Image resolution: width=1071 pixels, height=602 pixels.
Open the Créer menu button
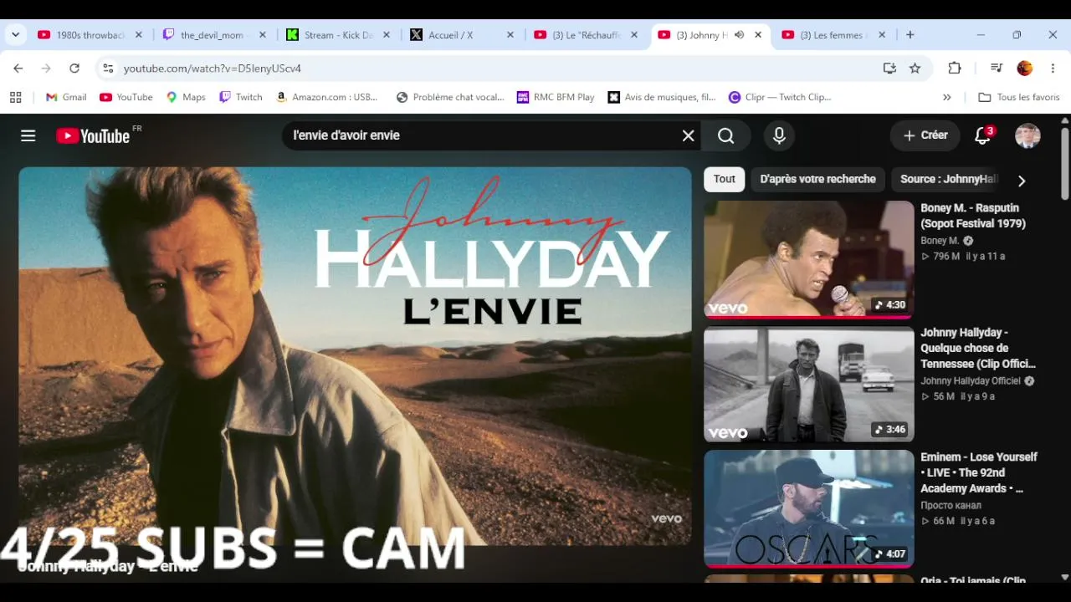pos(925,135)
